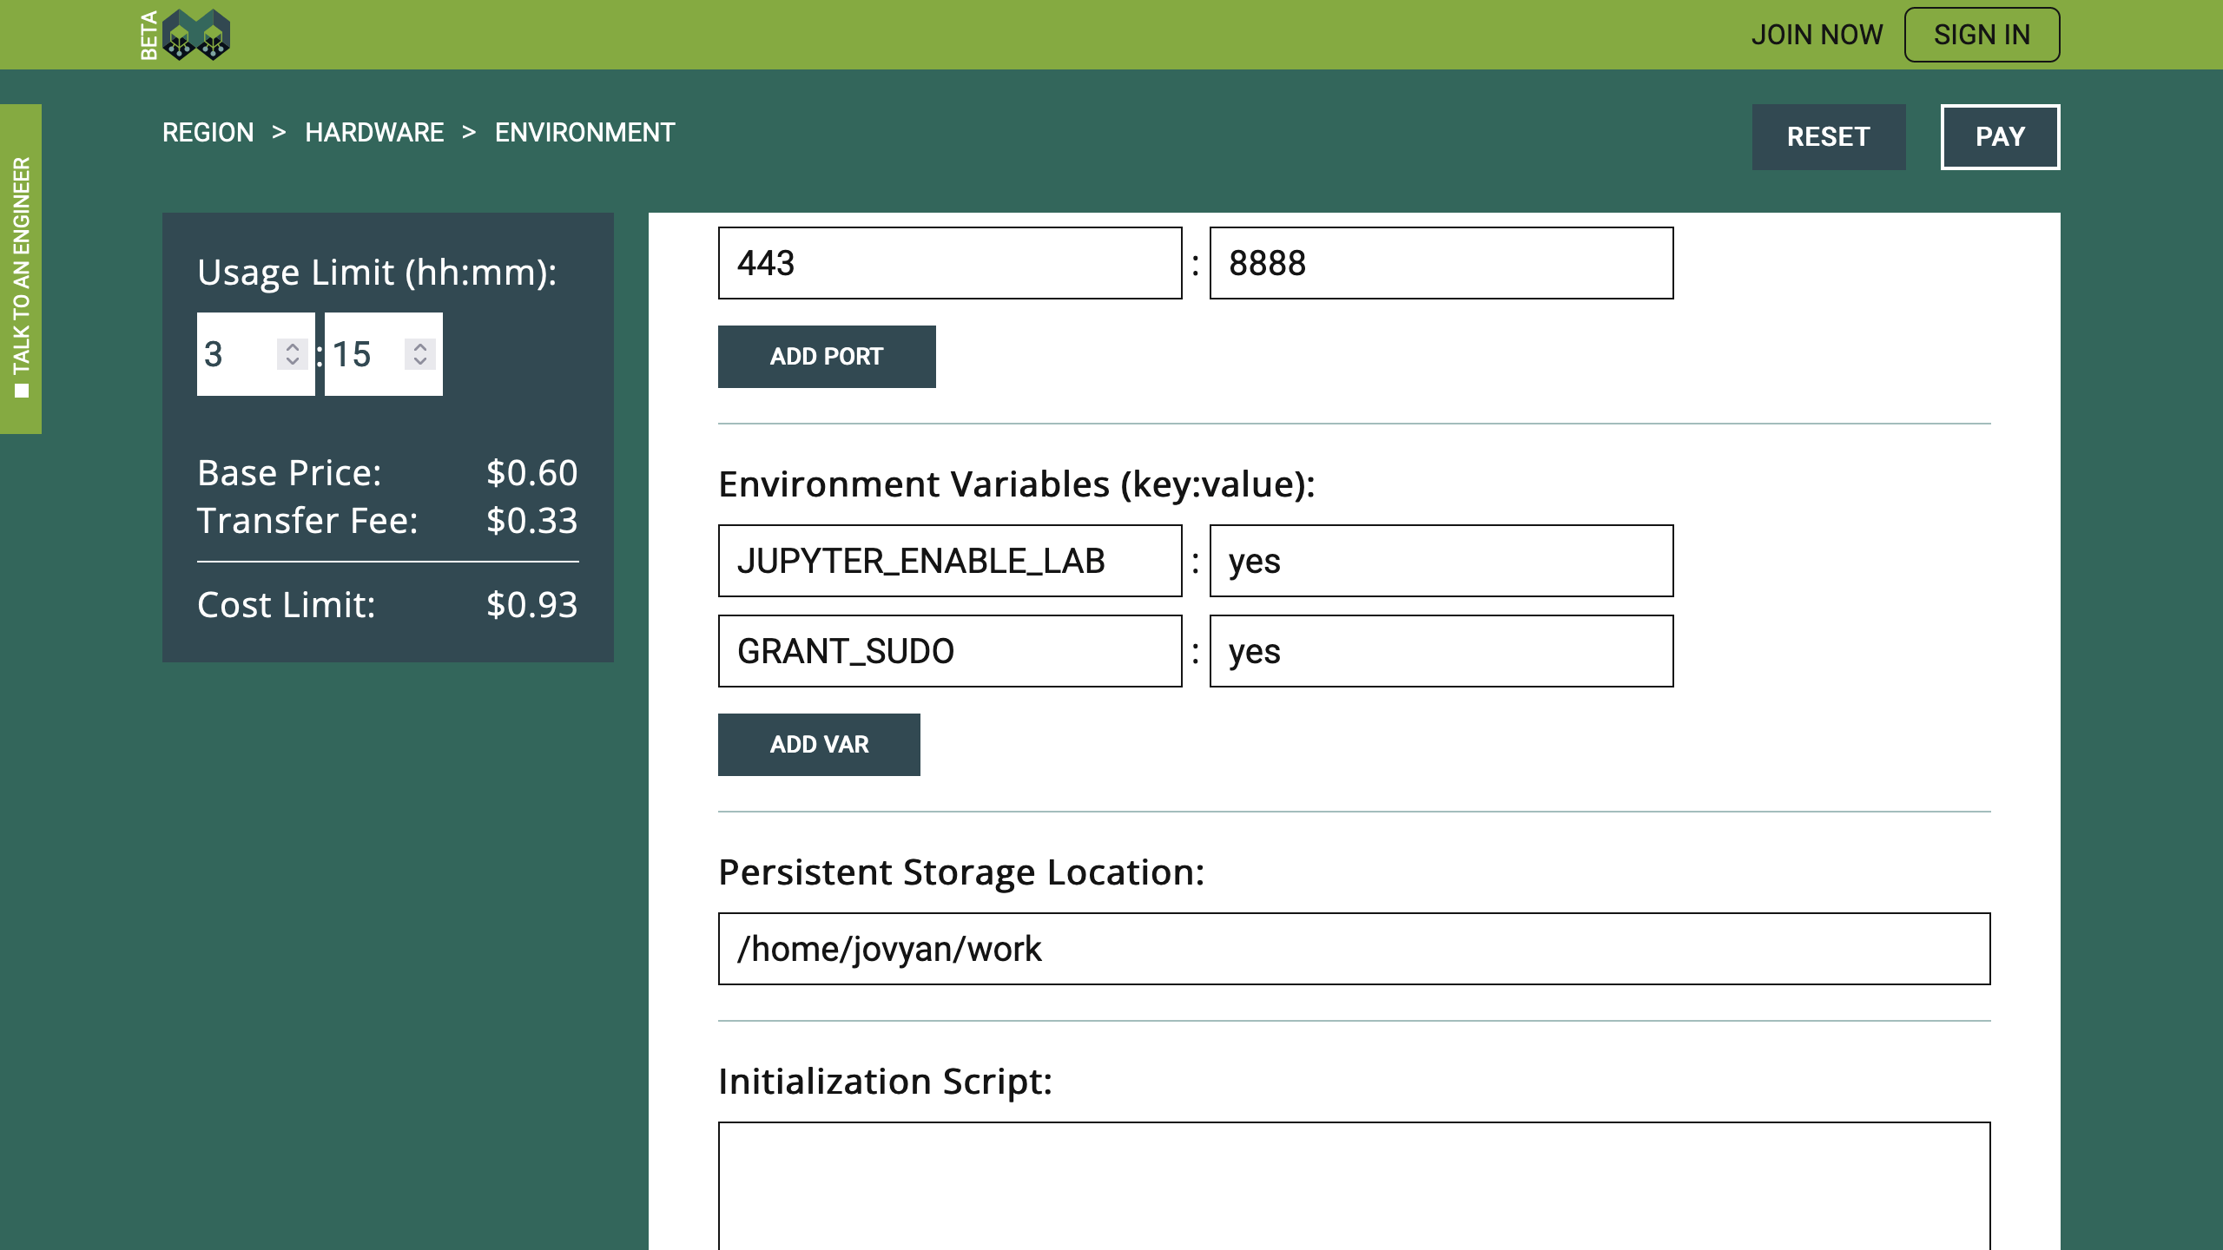Click the beta logo icon
The width and height of the screenshot is (2223, 1250).
(186, 35)
